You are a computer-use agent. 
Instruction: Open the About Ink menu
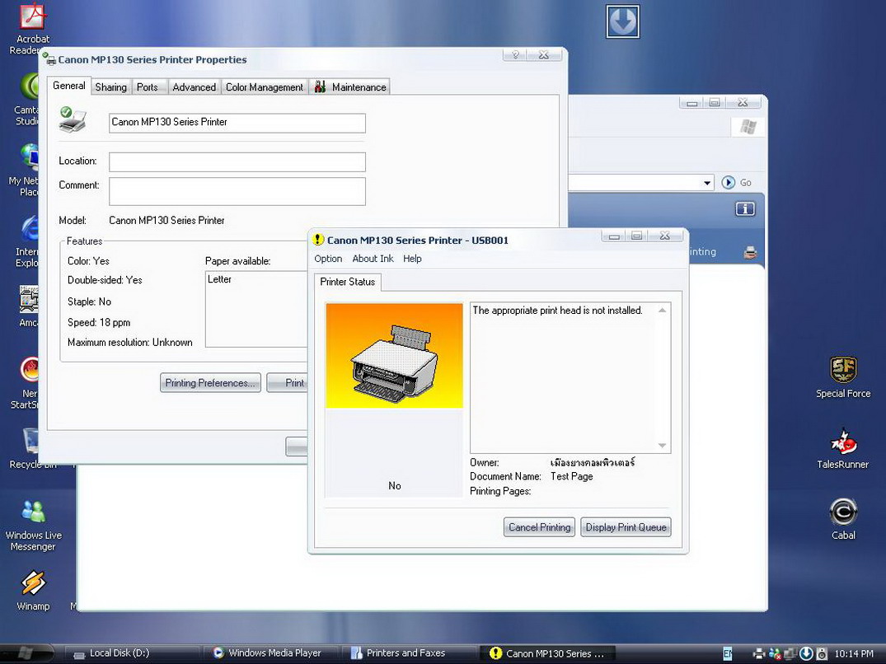coord(373,259)
